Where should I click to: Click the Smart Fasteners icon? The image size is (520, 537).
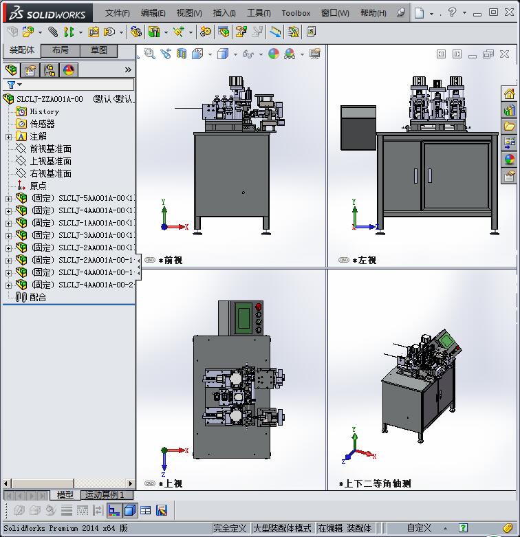pos(94,32)
